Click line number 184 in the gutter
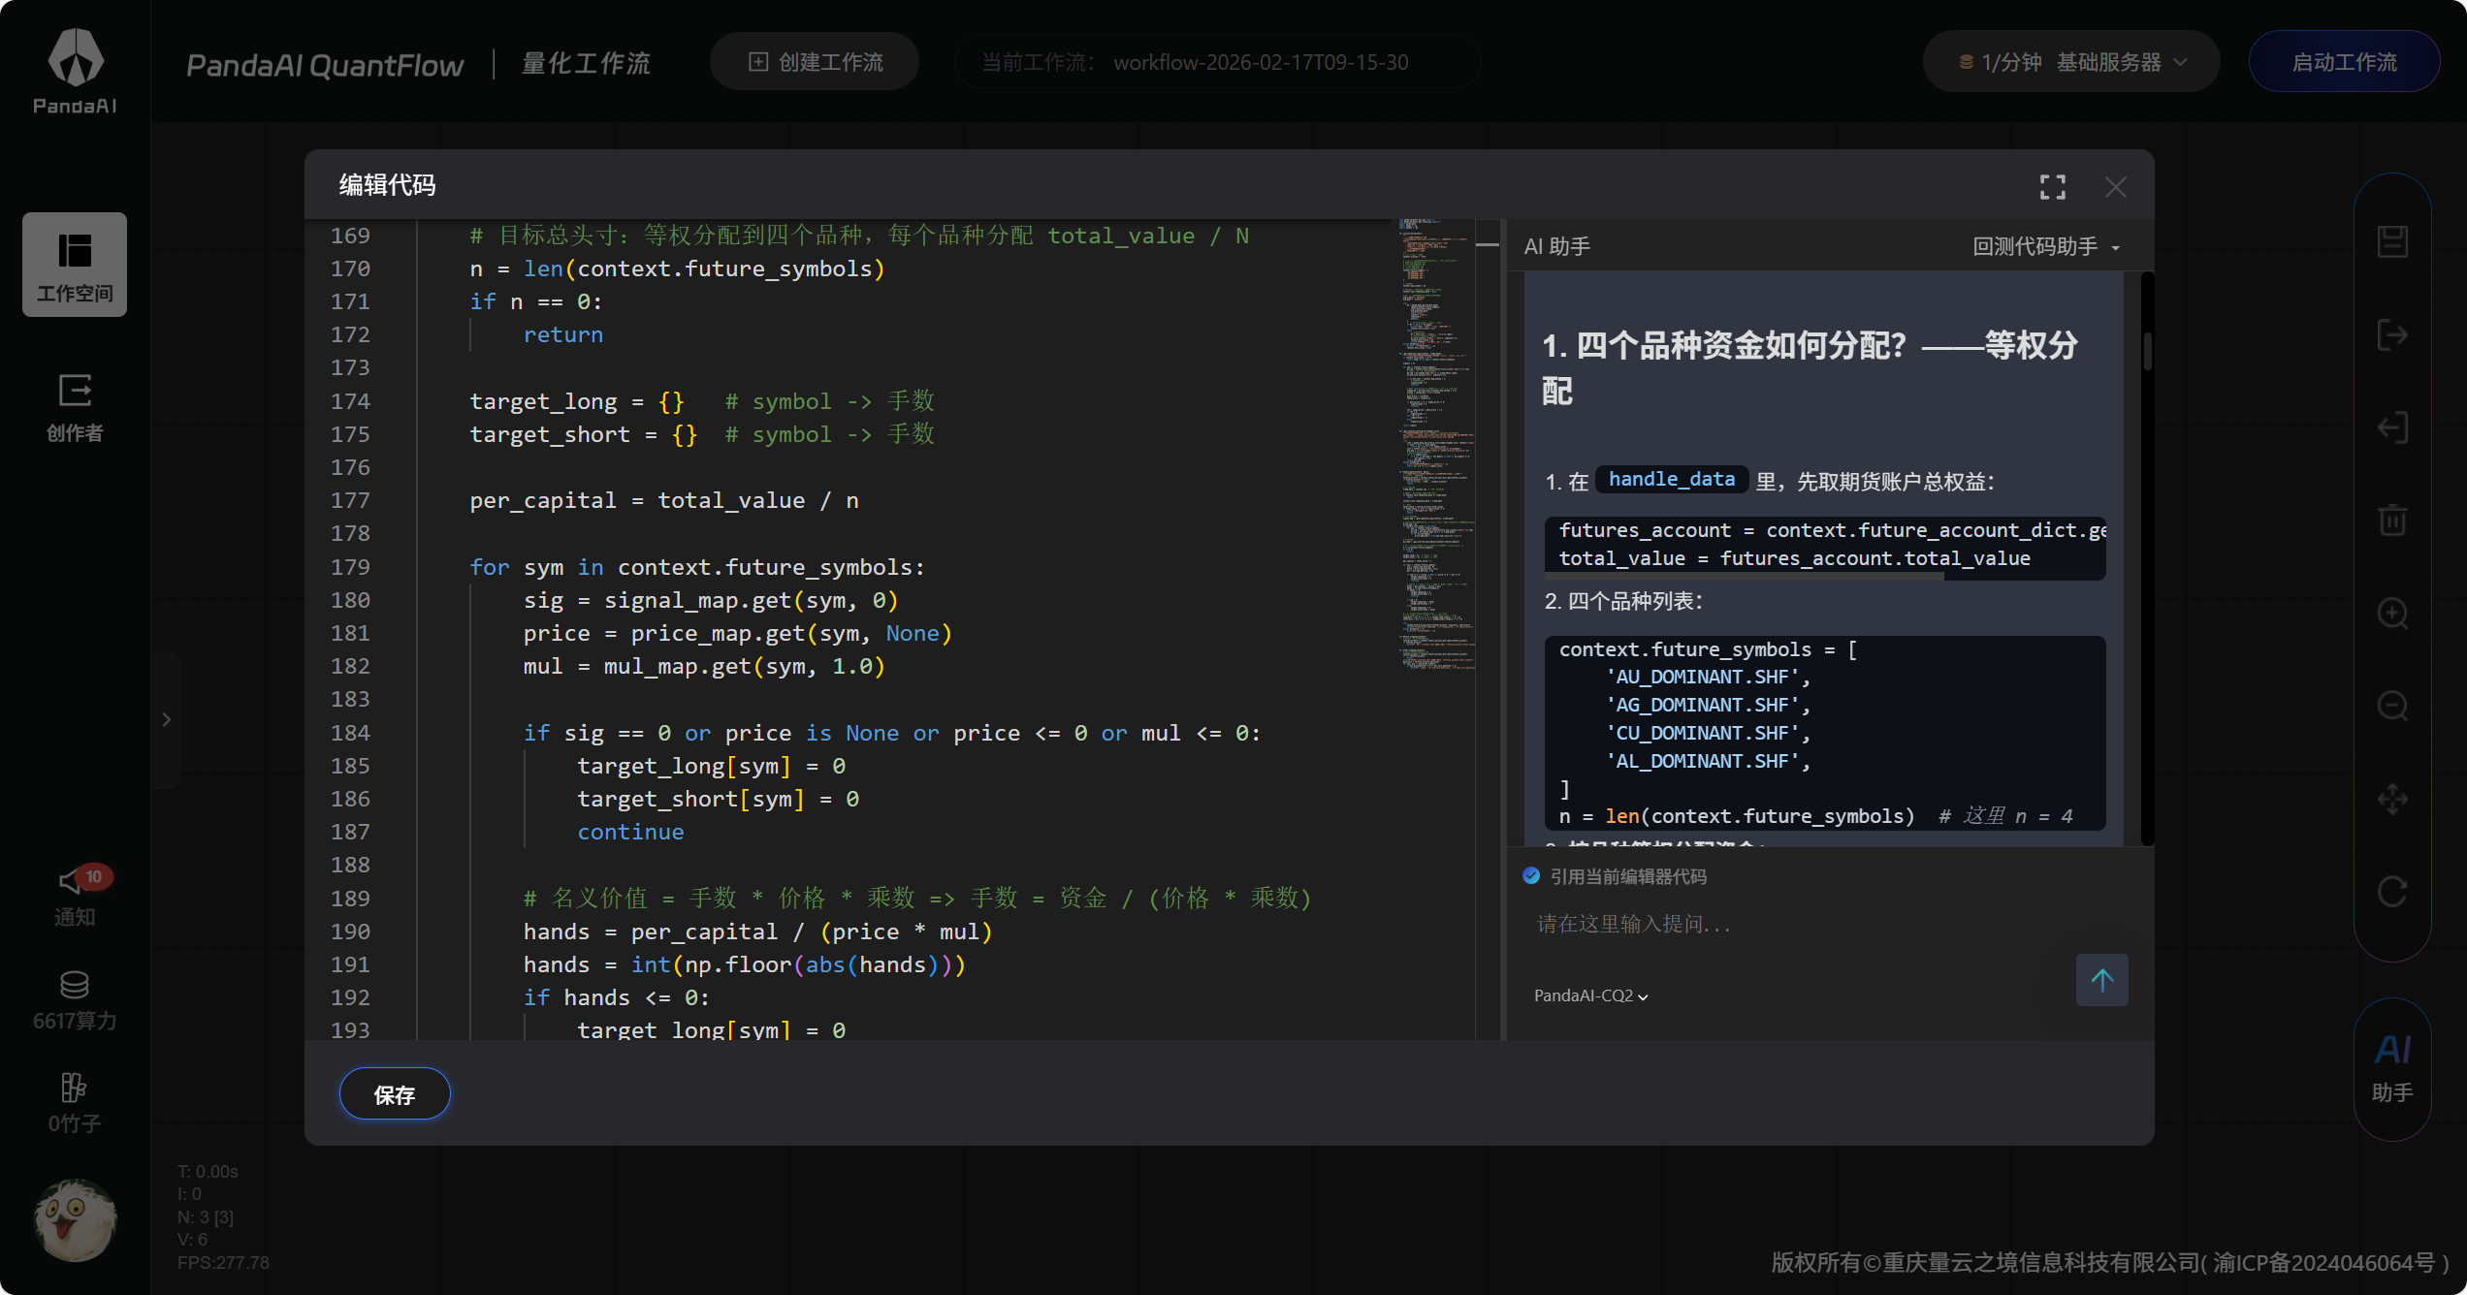 (x=350, y=733)
